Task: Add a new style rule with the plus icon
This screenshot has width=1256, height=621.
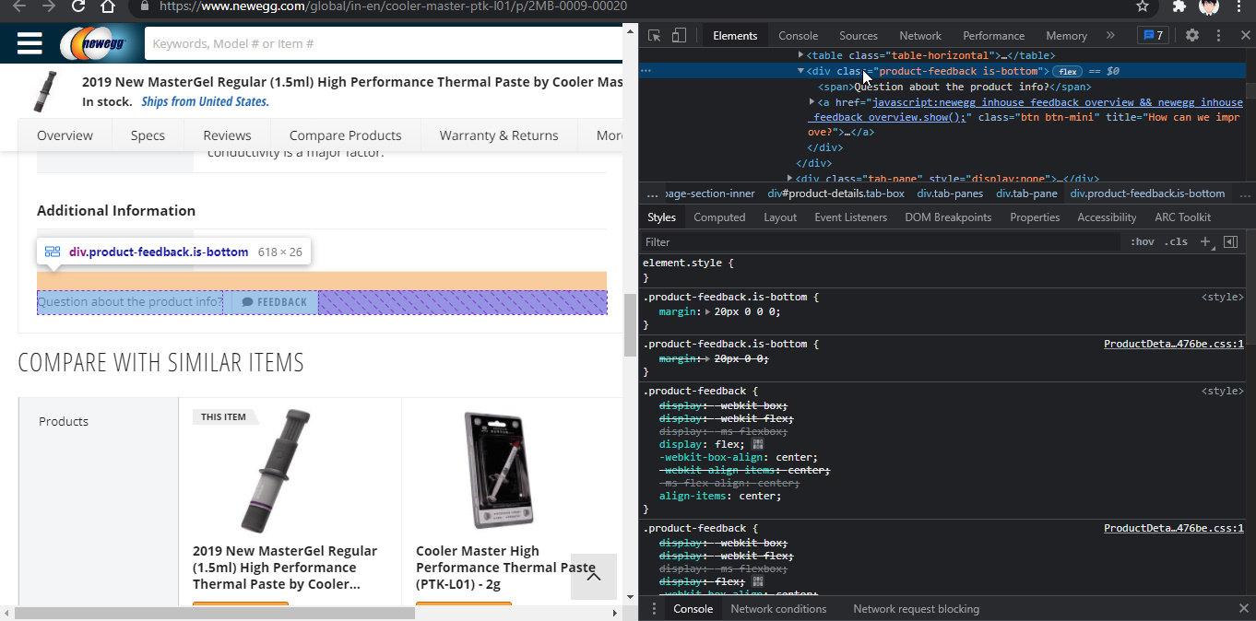Action: pyautogui.click(x=1205, y=242)
